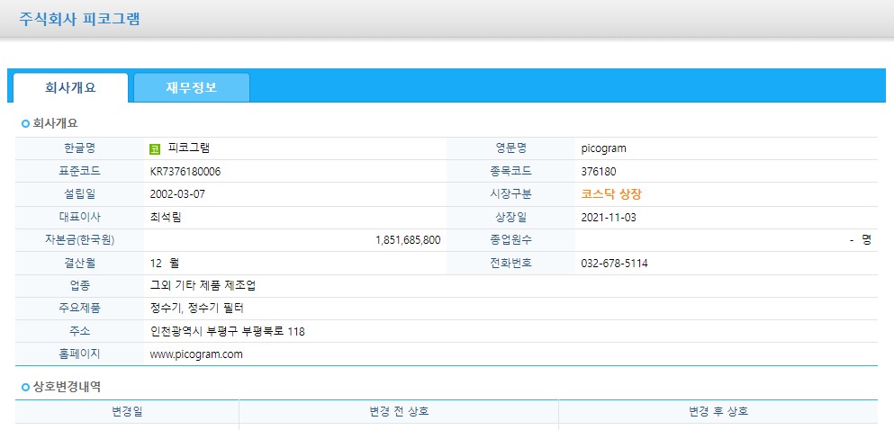Click the 전화번호 row label
Viewport: 894px width, 430px height.
point(510,263)
